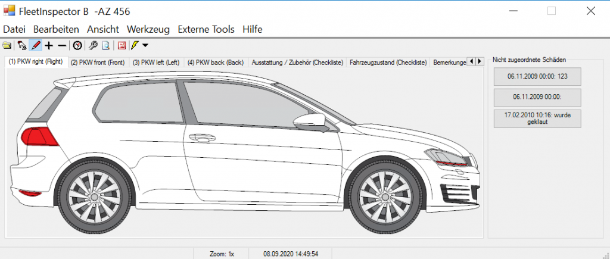Switch to (2) PKW front tab
The height and width of the screenshot is (259, 610).
tap(98, 63)
